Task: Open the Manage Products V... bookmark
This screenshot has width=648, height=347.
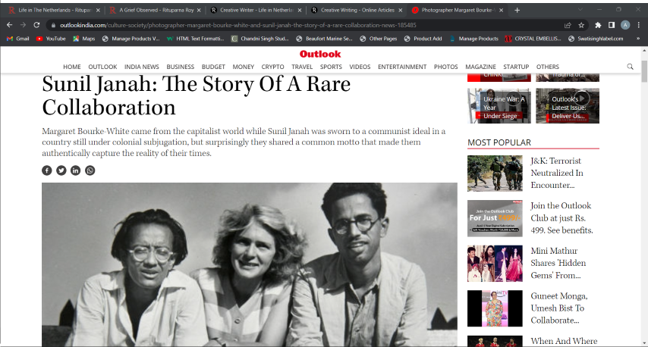Action: [x=131, y=39]
